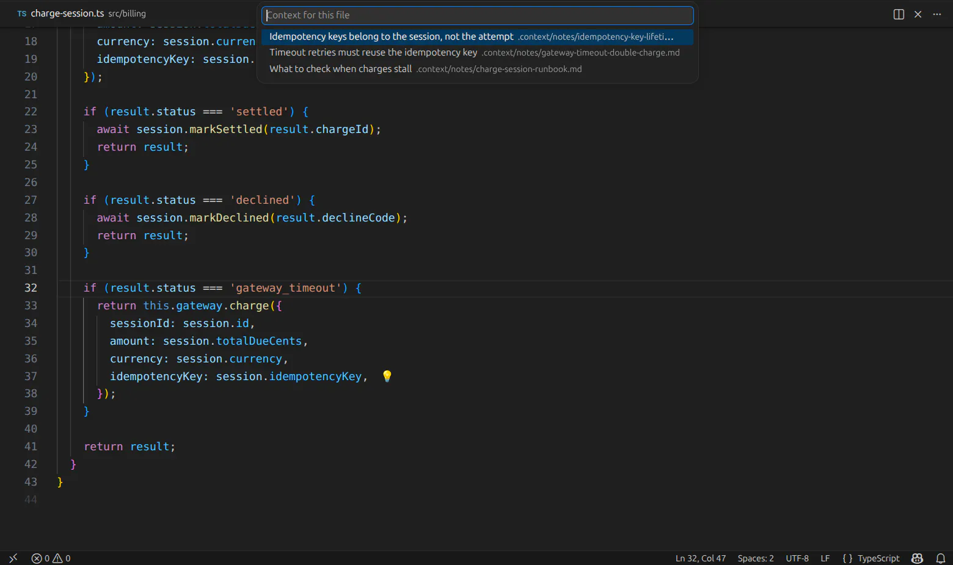953x565 pixels.
Task: Click 'src/billing' path label in the tab
Action: [127, 13]
